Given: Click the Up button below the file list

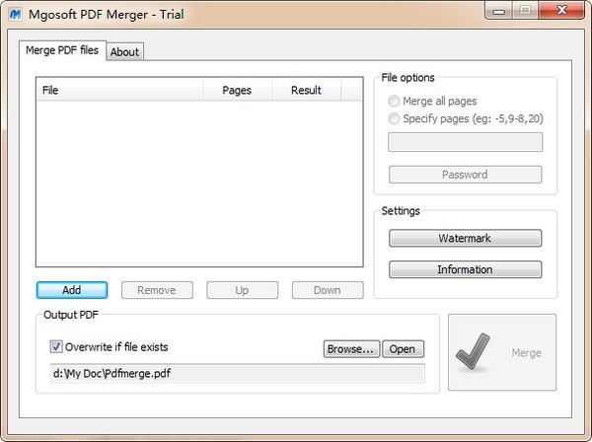Looking at the screenshot, I should click(242, 290).
